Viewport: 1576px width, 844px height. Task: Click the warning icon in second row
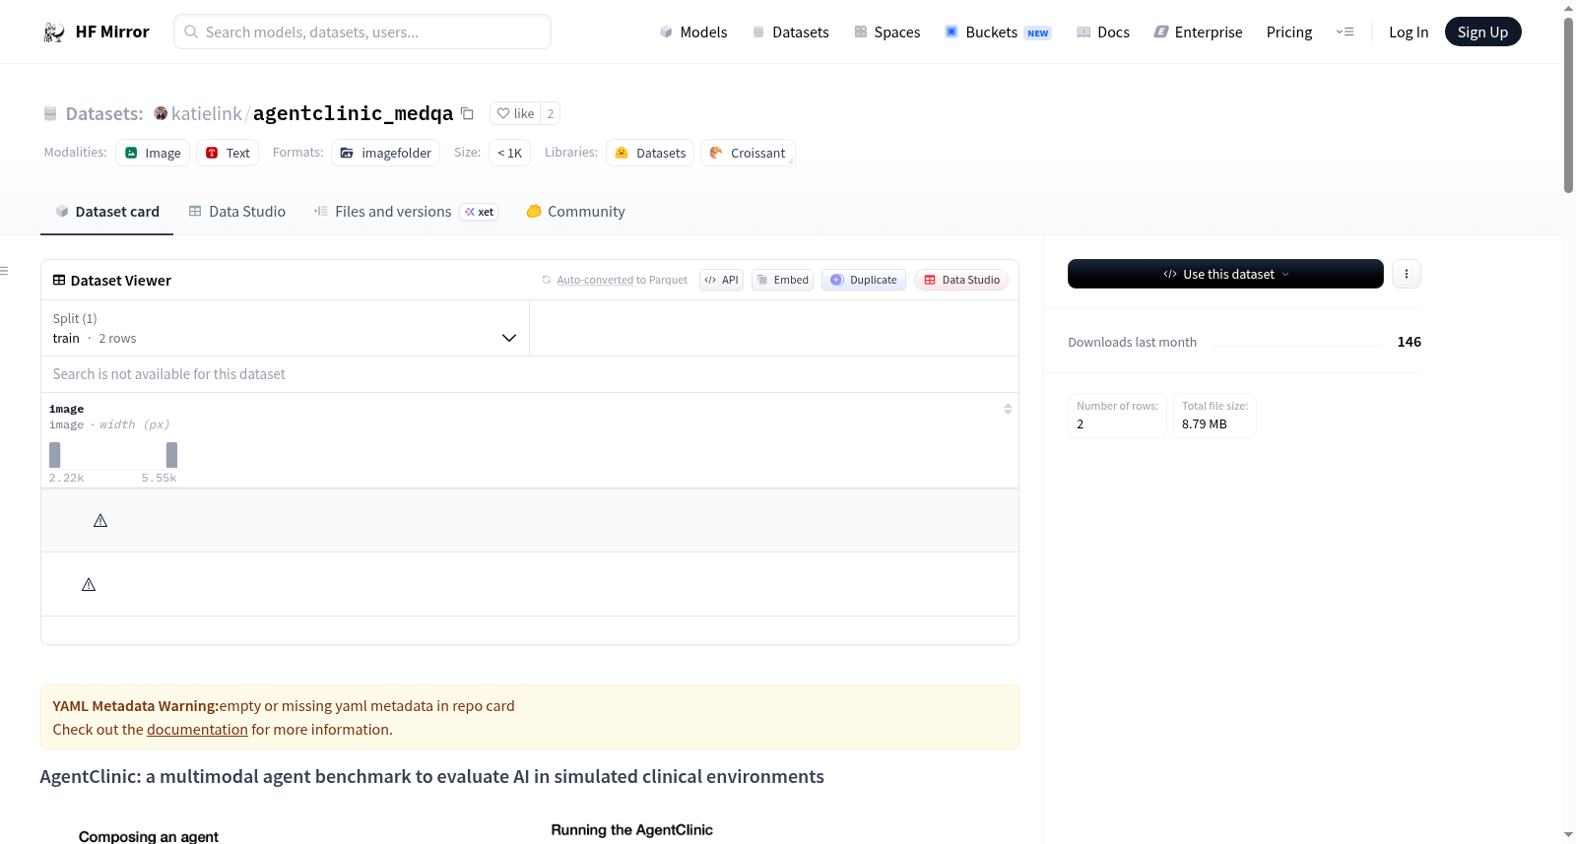[89, 584]
